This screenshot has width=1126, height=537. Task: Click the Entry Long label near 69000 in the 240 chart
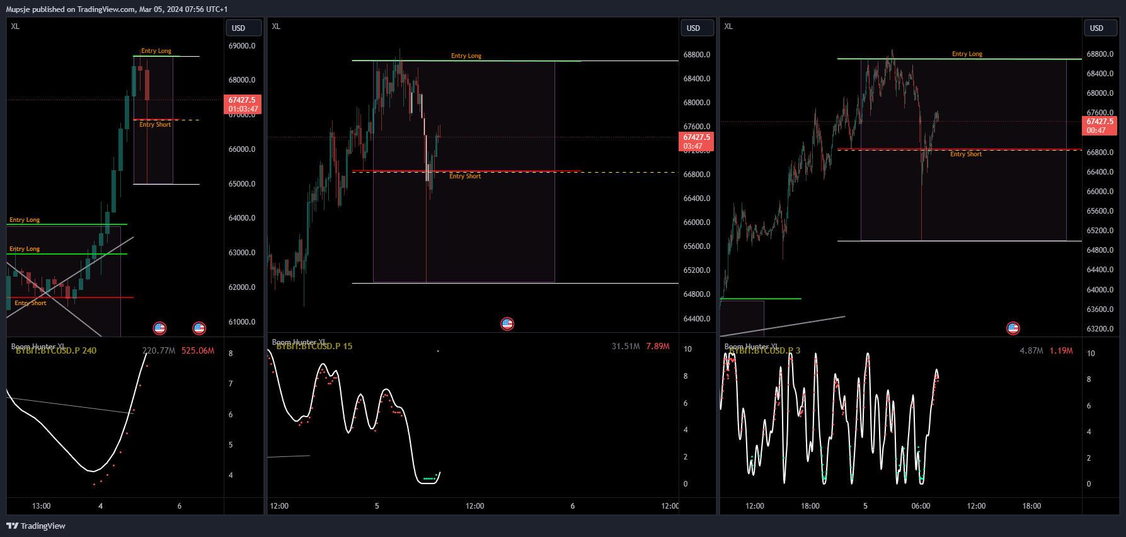click(x=156, y=51)
